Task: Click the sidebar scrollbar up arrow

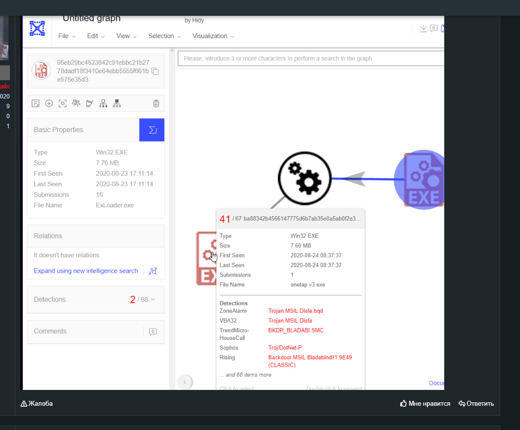Action: tap(172, 50)
